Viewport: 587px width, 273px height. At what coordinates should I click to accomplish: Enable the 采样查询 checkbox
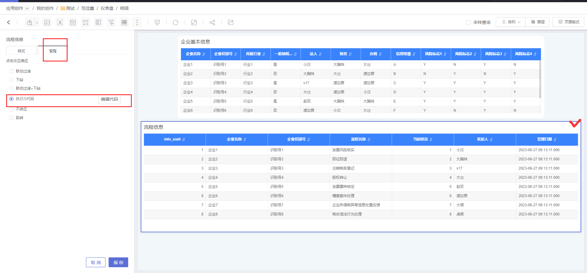pos(468,22)
